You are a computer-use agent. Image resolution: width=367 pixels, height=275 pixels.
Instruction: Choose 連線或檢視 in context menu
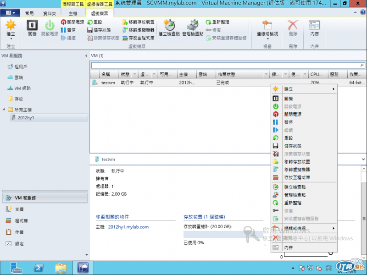tap(304, 228)
